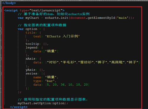The height and width of the screenshot is (109, 148).
Task: Click the getElementById method name
Action: click(101, 18)
